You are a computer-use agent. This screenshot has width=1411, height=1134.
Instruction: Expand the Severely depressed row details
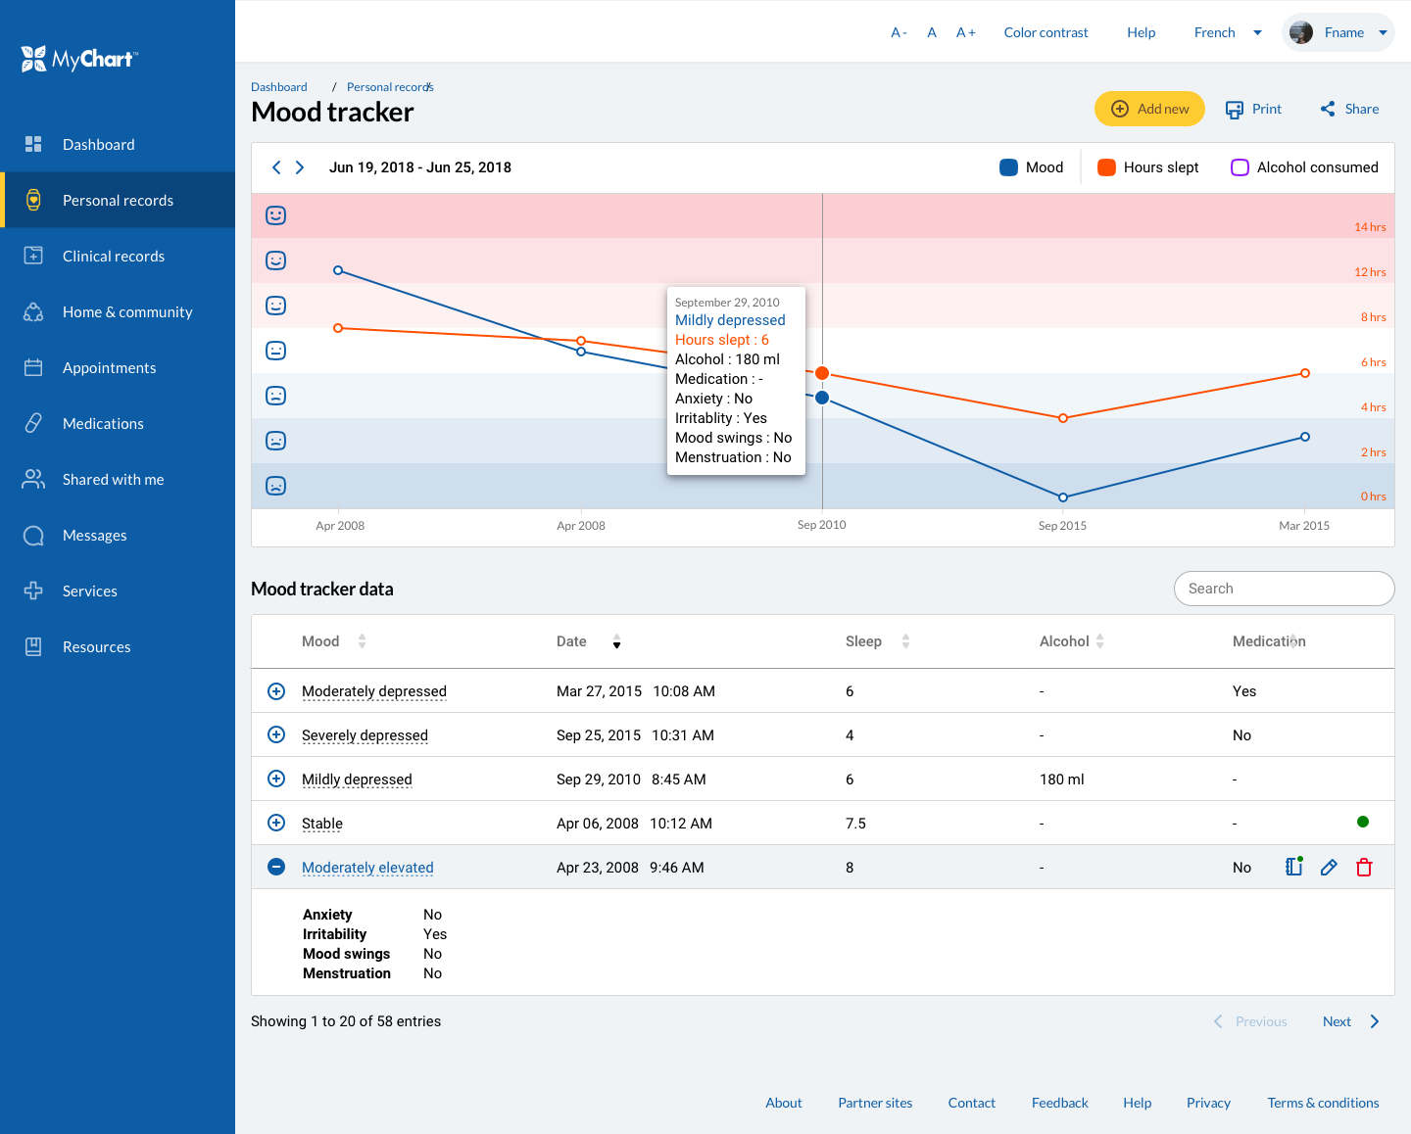point(276,734)
